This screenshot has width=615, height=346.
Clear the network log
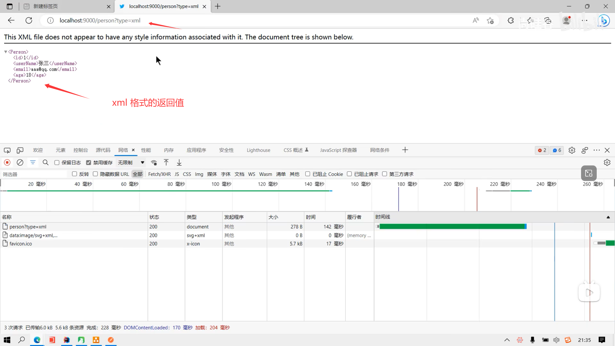tap(20, 162)
